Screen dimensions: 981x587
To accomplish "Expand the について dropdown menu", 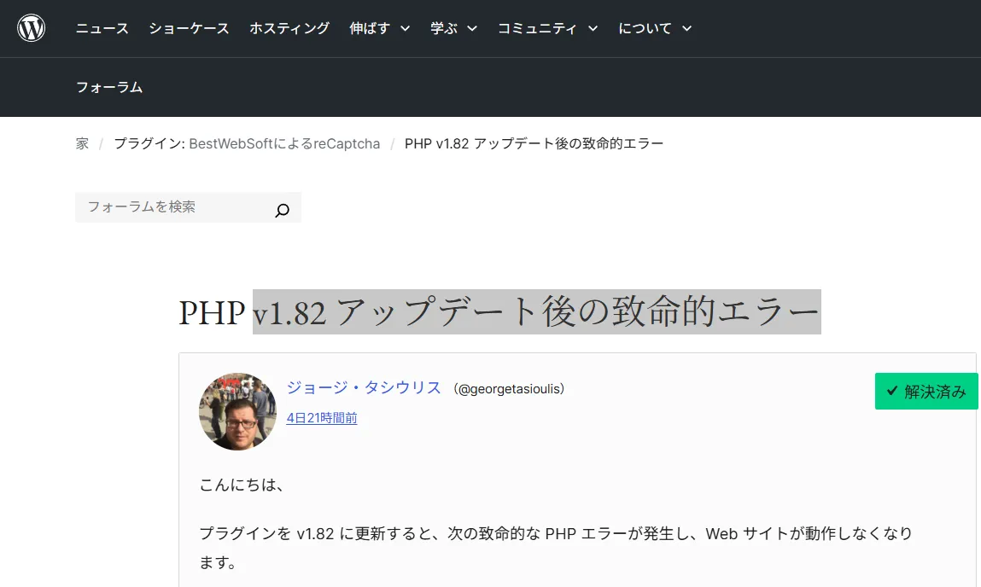I will pyautogui.click(x=654, y=28).
